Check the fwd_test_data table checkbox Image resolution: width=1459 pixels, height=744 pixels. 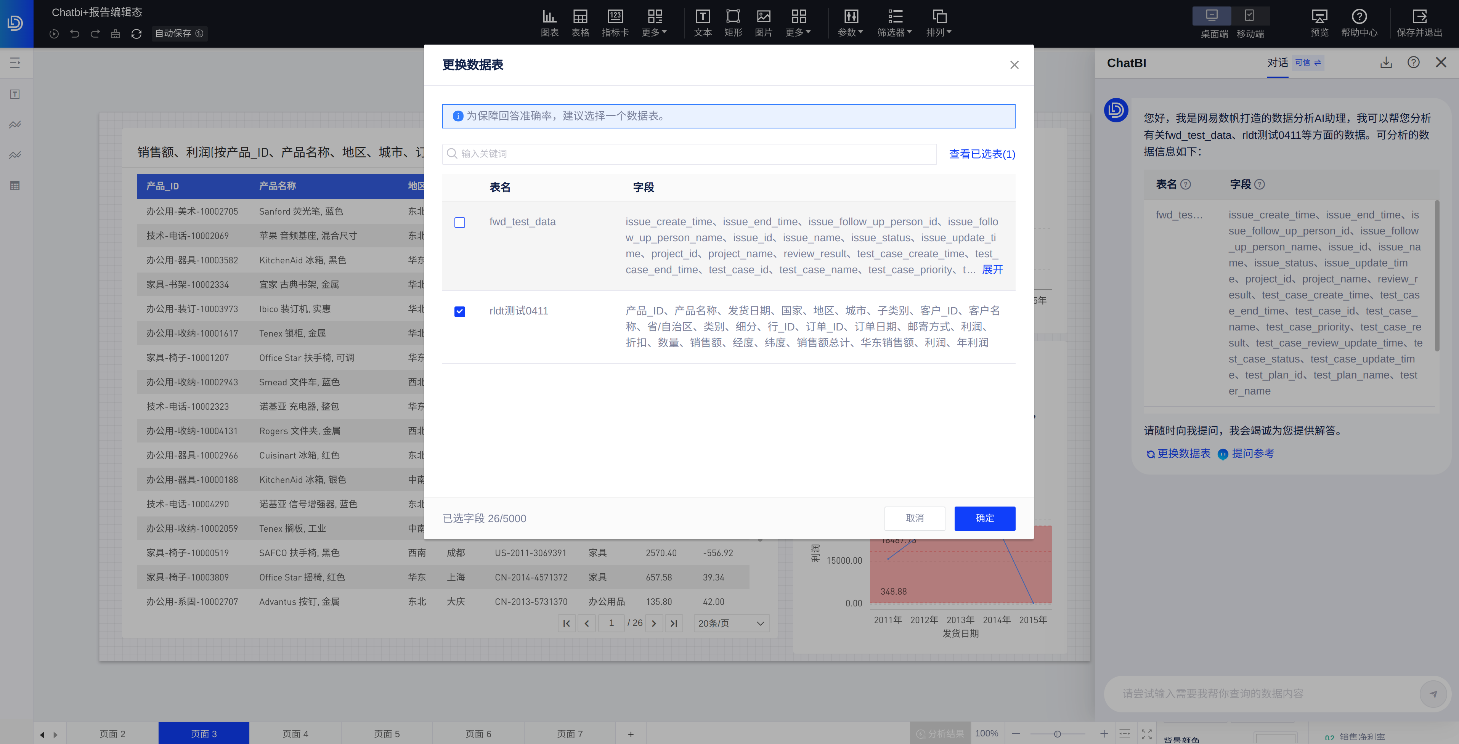pos(459,223)
